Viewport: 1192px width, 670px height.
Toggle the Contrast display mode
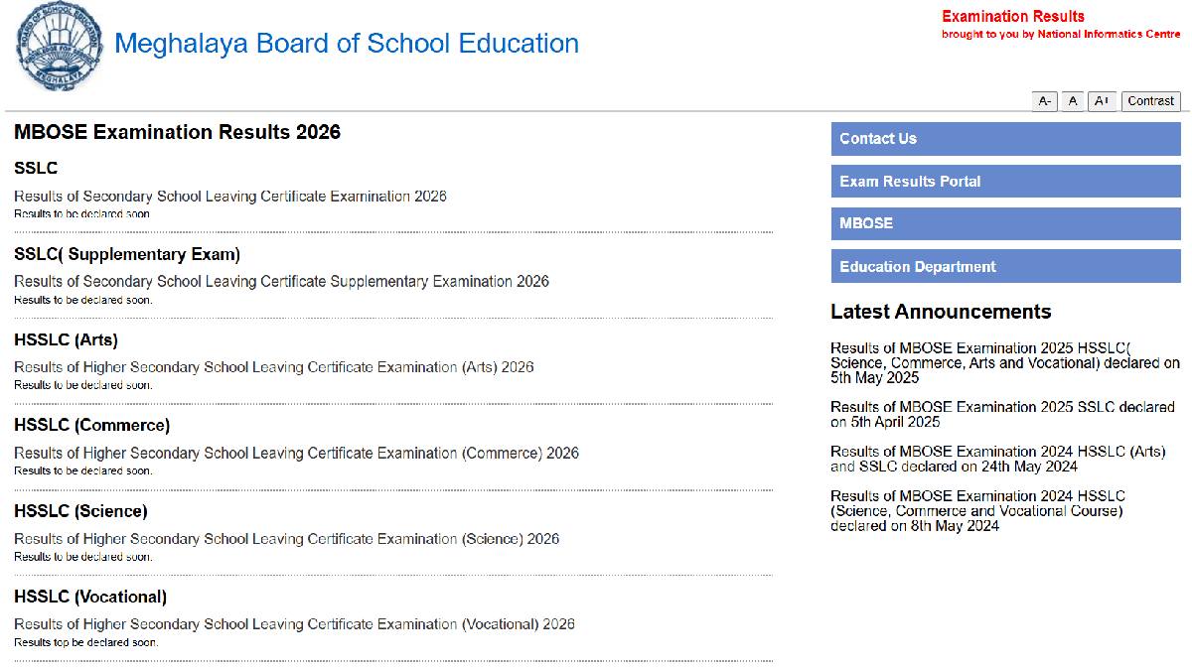[x=1150, y=100]
